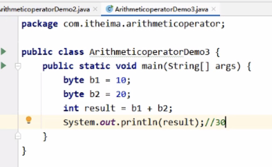Click the variable result in int declaration
The image size is (272, 167).
coord(100,108)
